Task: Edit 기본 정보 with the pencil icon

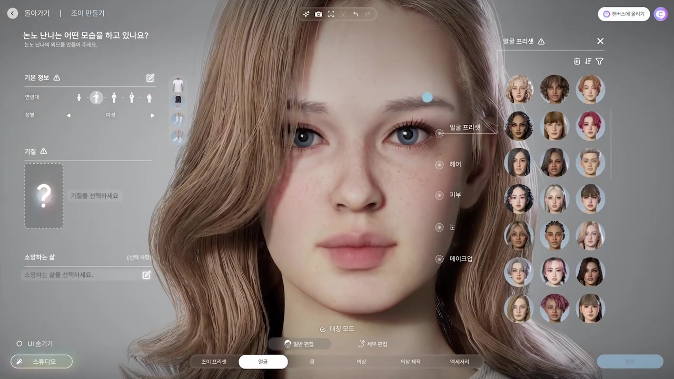Action: [150, 78]
